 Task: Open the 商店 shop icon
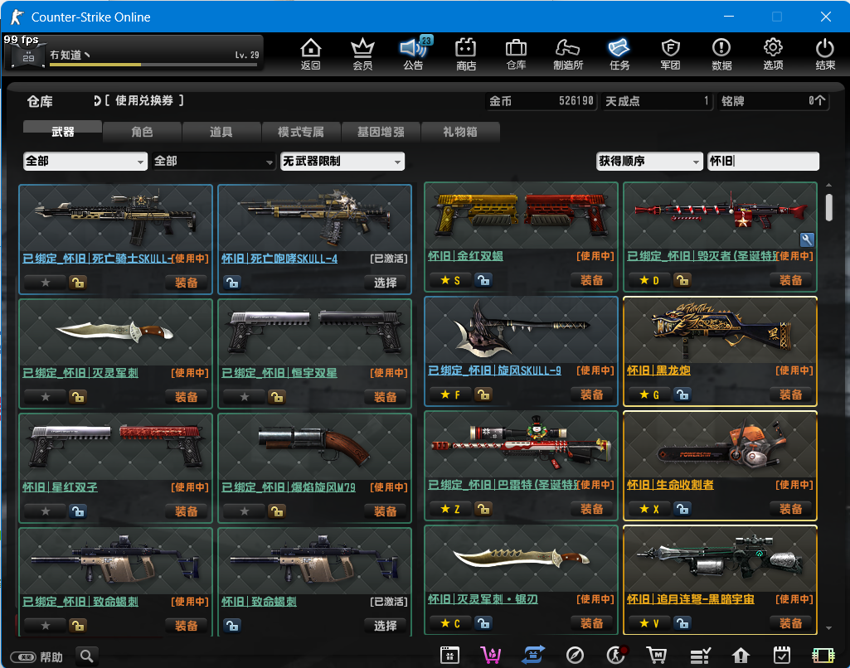click(x=466, y=54)
